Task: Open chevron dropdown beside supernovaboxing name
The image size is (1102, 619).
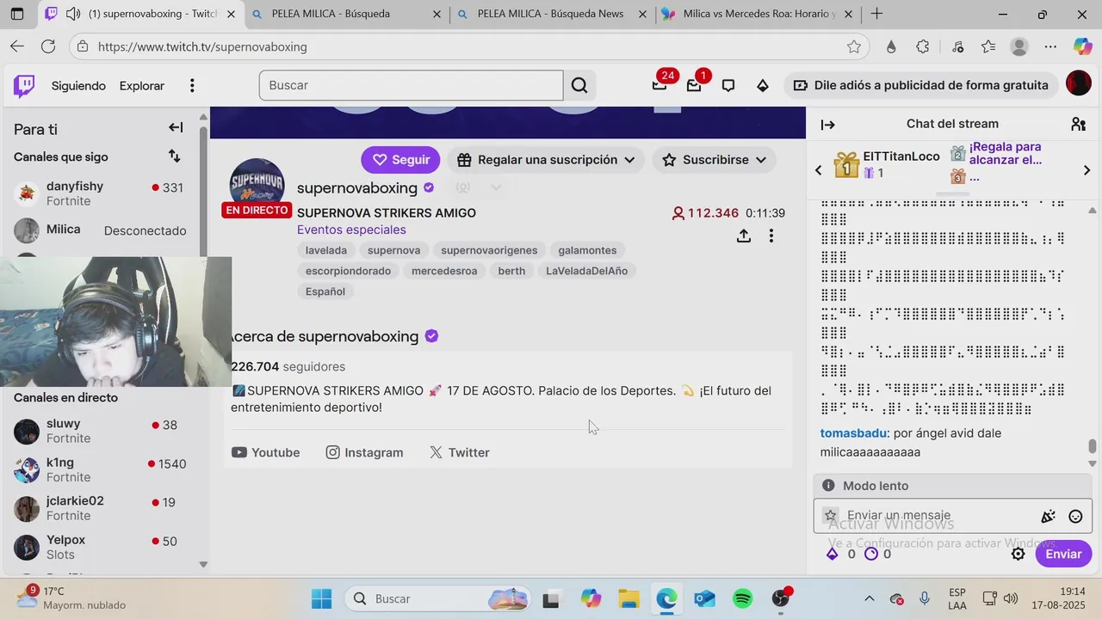Action: 496,187
